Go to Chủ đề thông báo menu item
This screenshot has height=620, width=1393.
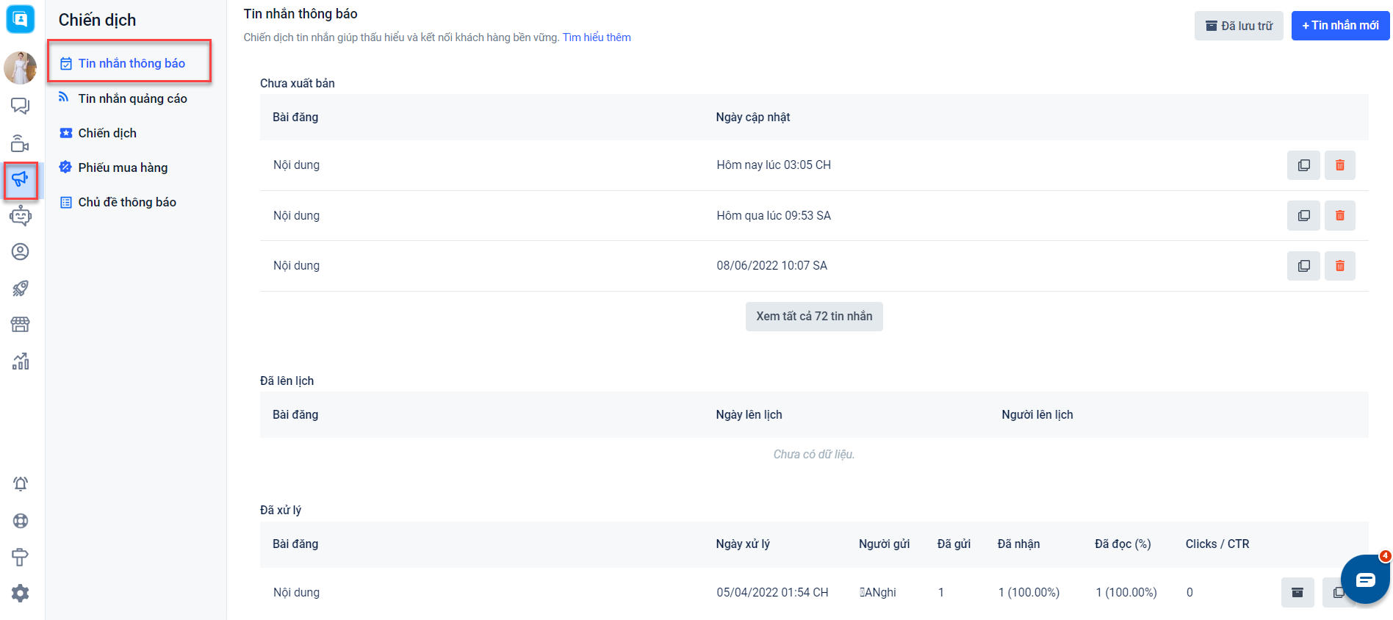127,202
